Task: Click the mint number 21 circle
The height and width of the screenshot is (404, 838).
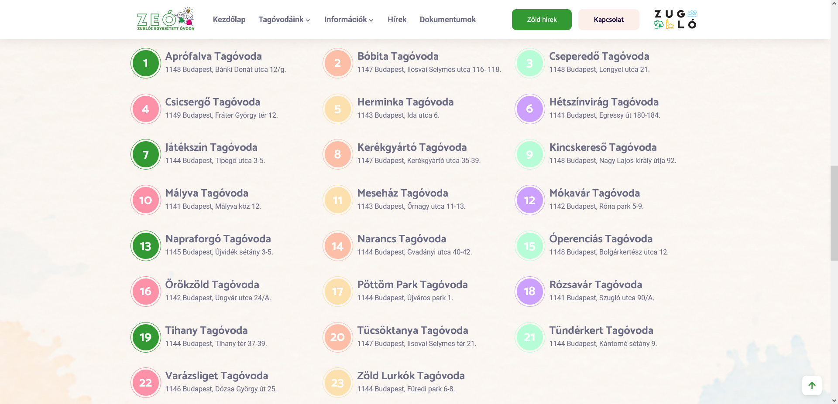Action: (529, 337)
